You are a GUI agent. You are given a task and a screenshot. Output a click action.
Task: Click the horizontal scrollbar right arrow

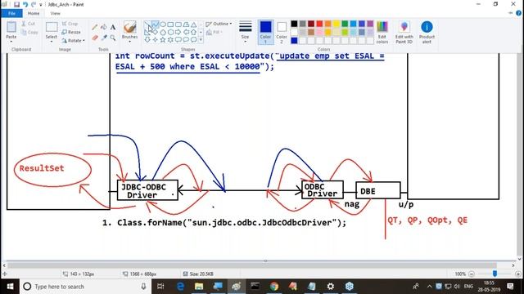point(513,265)
